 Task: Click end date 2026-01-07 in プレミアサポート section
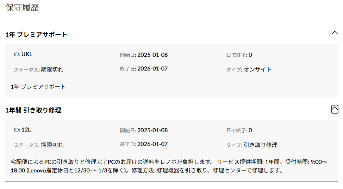(152, 68)
